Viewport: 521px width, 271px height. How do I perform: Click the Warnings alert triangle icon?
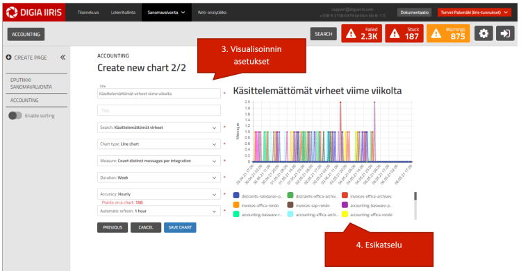coord(436,34)
